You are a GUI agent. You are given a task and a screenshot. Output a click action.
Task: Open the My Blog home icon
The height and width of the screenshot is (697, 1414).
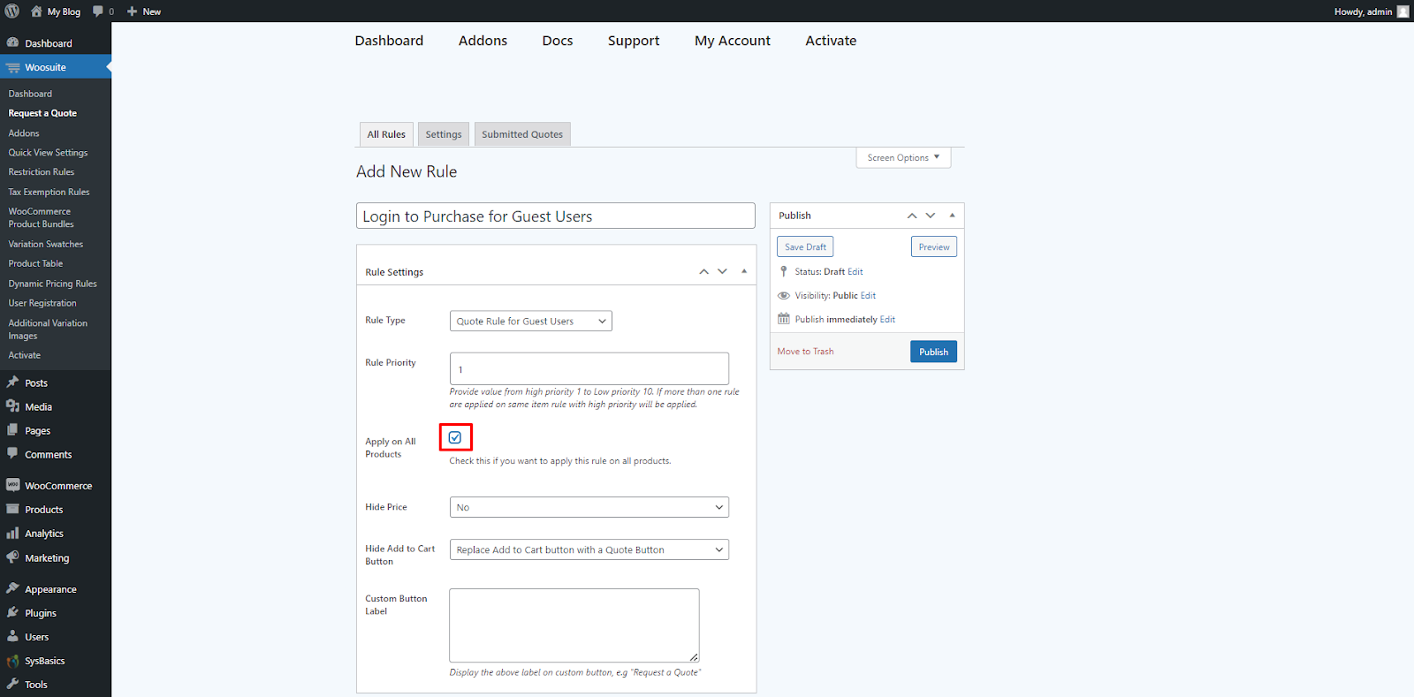36,11
